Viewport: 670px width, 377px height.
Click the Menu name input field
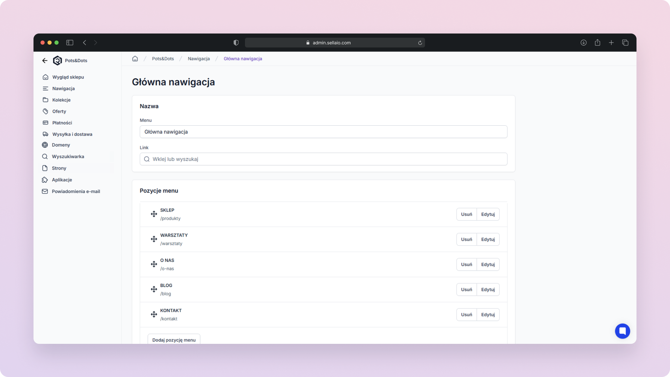click(x=323, y=132)
